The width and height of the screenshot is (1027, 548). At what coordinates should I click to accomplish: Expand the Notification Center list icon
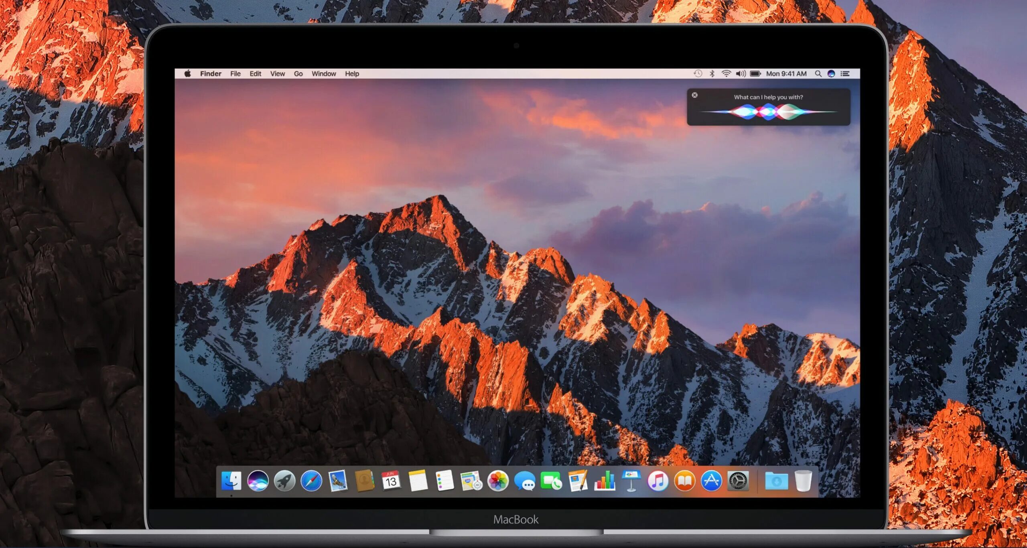[x=845, y=74]
